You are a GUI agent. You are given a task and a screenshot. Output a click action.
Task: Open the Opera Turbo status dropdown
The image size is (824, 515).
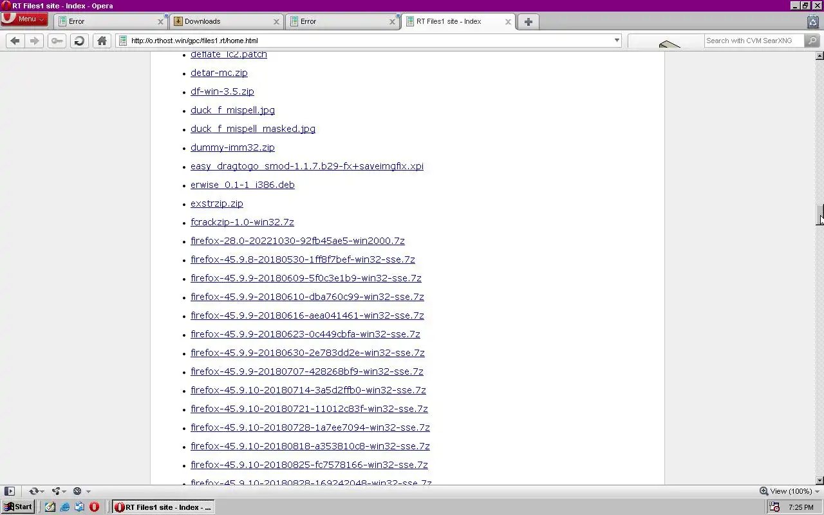(x=81, y=491)
